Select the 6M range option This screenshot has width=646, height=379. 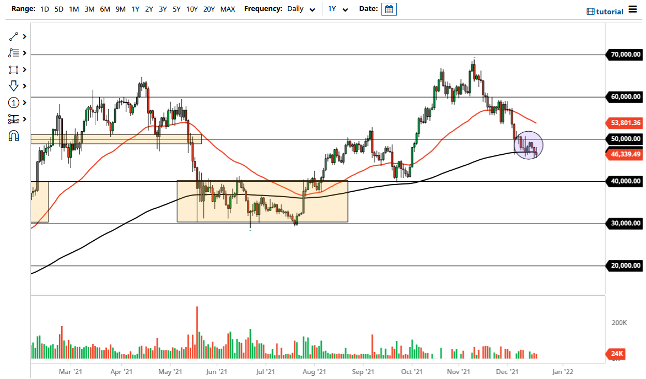click(105, 9)
